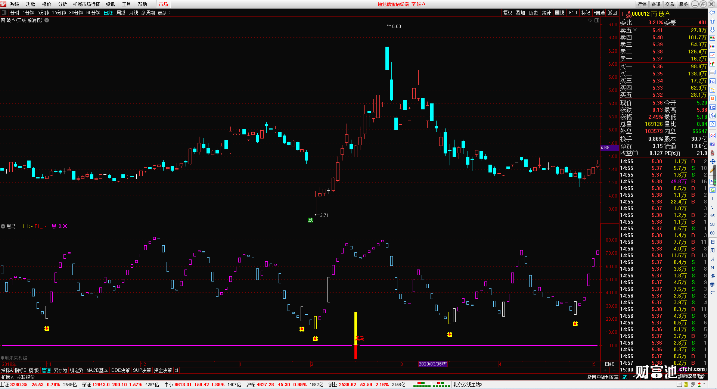Click the blue circle-square icon in sidebar
Screen dimensions: 717x389
click(713, 124)
